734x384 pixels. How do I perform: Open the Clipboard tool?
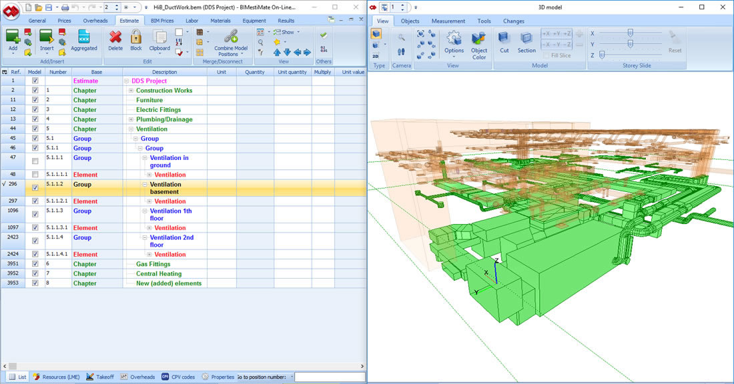click(x=159, y=41)
